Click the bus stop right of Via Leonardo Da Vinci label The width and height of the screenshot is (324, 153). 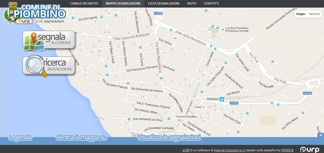pos(169,119)
